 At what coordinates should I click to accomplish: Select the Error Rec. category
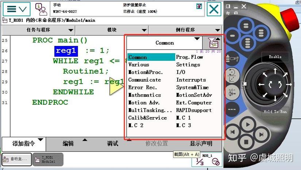click(142, 87)
